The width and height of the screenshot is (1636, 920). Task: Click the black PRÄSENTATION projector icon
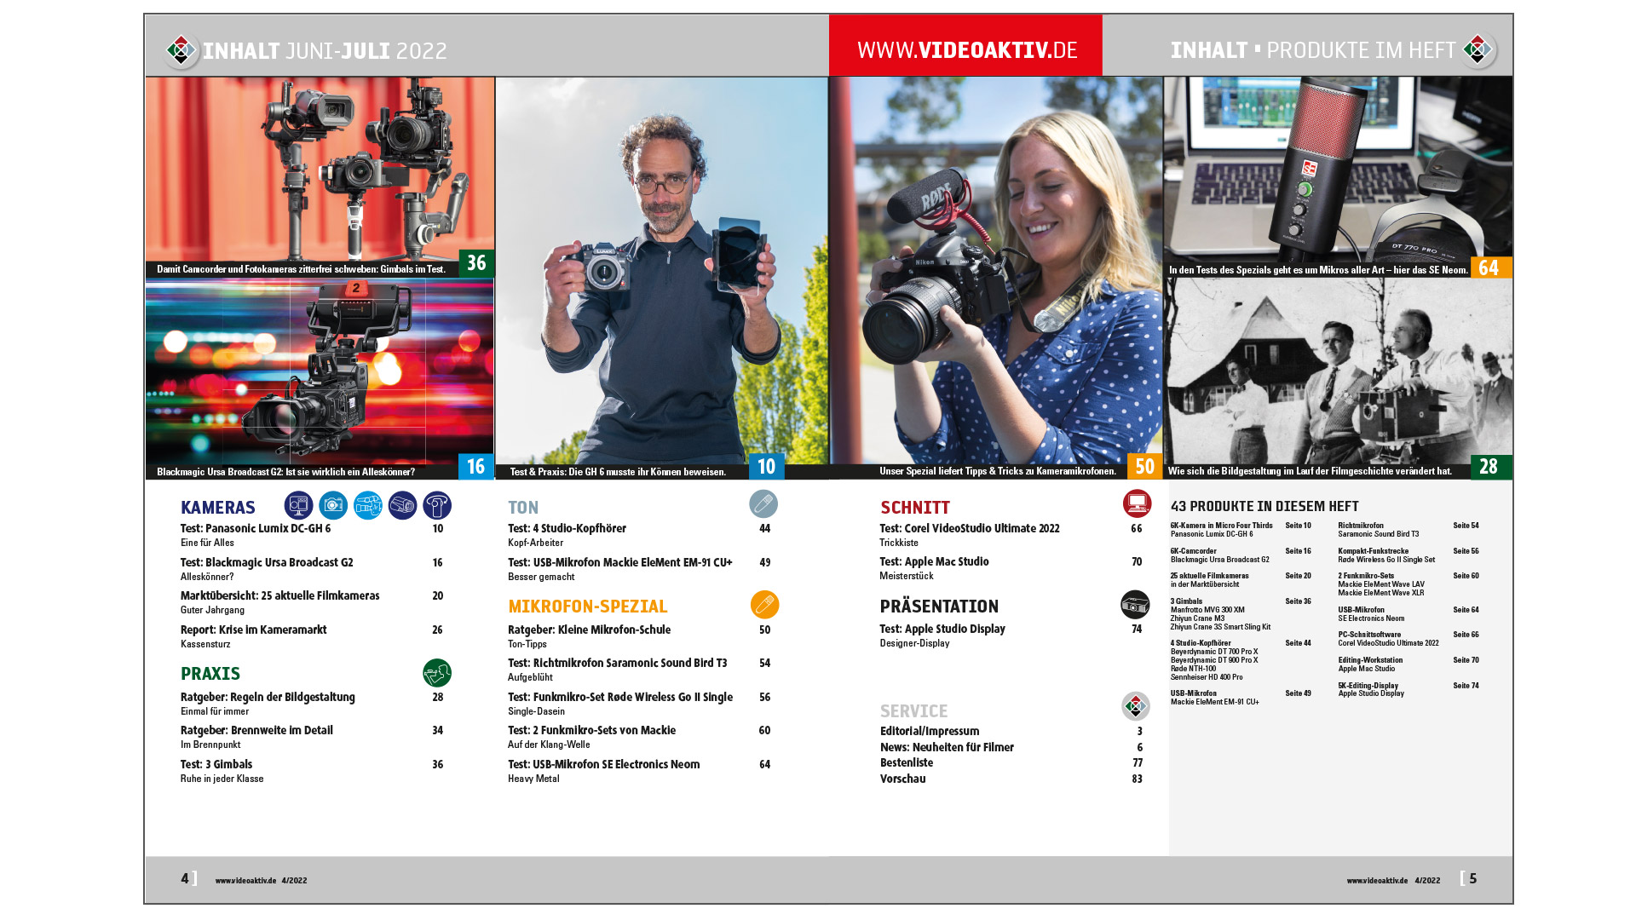1135,605
